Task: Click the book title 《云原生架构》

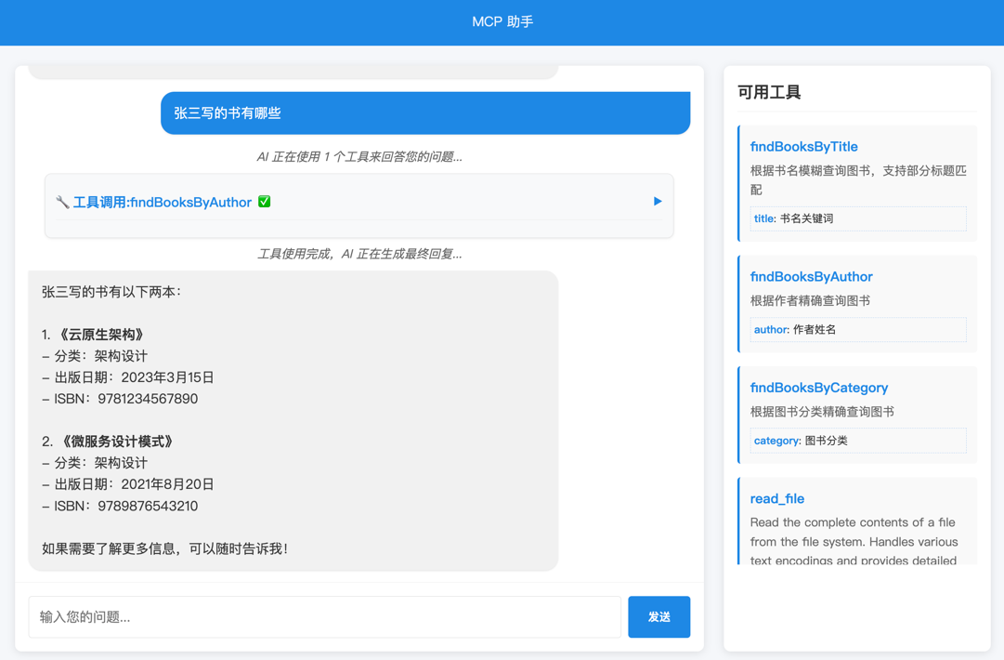Action: [102, 335]
